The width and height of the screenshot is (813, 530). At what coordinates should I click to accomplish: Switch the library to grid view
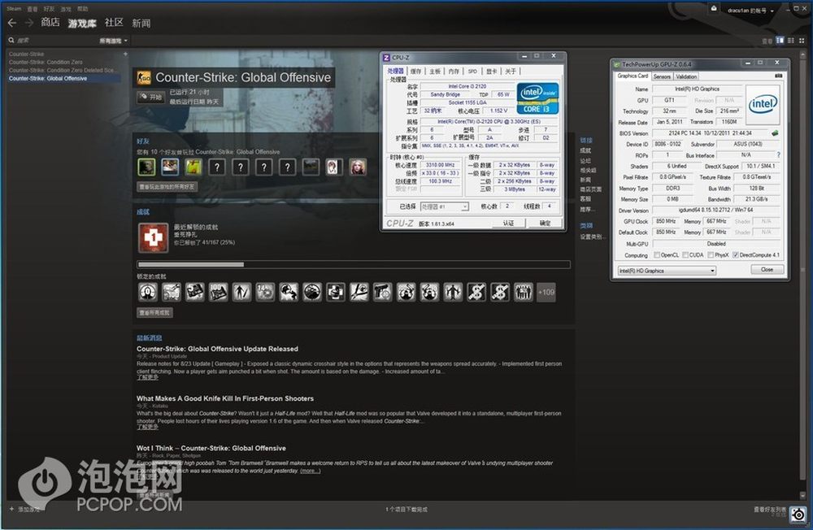click(802, 41)
